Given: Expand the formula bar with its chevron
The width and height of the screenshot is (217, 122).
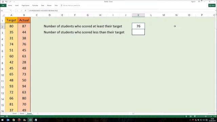Looking at the screenshot, I should pos(216,11).
